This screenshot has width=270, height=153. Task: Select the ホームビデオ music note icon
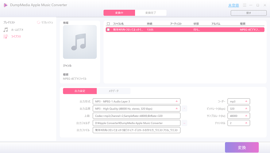pyautogui.click(x=6, y=30)
